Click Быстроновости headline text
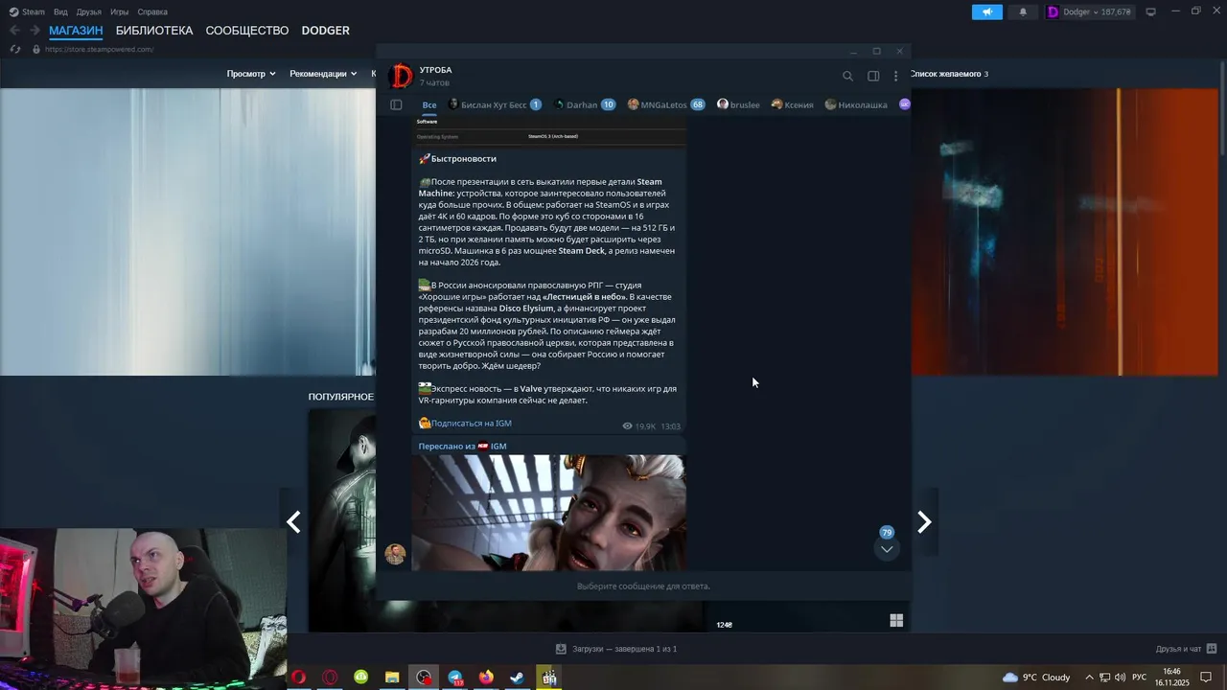 [x=463, y=158]
